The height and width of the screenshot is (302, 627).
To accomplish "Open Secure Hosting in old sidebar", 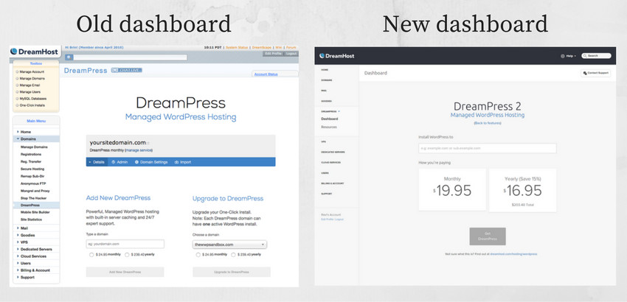I will (x=32, y=169).
